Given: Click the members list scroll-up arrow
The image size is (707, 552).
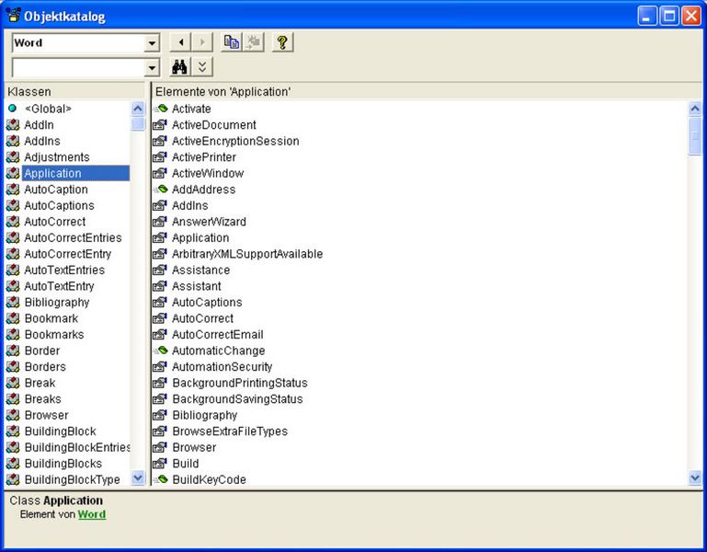Looking at the screenshot, I should click(x=695, y=109).
